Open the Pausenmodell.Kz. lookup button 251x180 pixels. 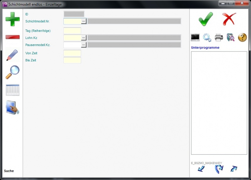[x=83, y=45]
